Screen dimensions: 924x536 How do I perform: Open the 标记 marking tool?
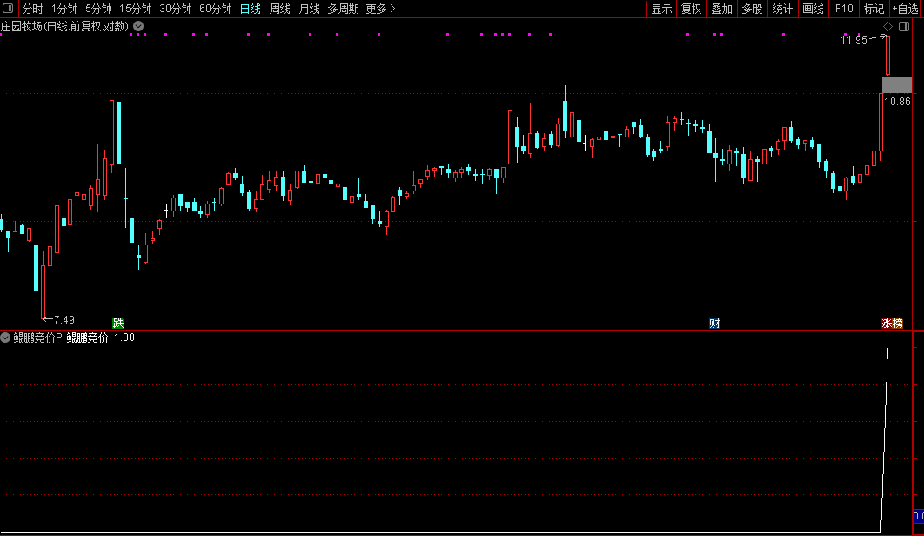click(874, 9)
